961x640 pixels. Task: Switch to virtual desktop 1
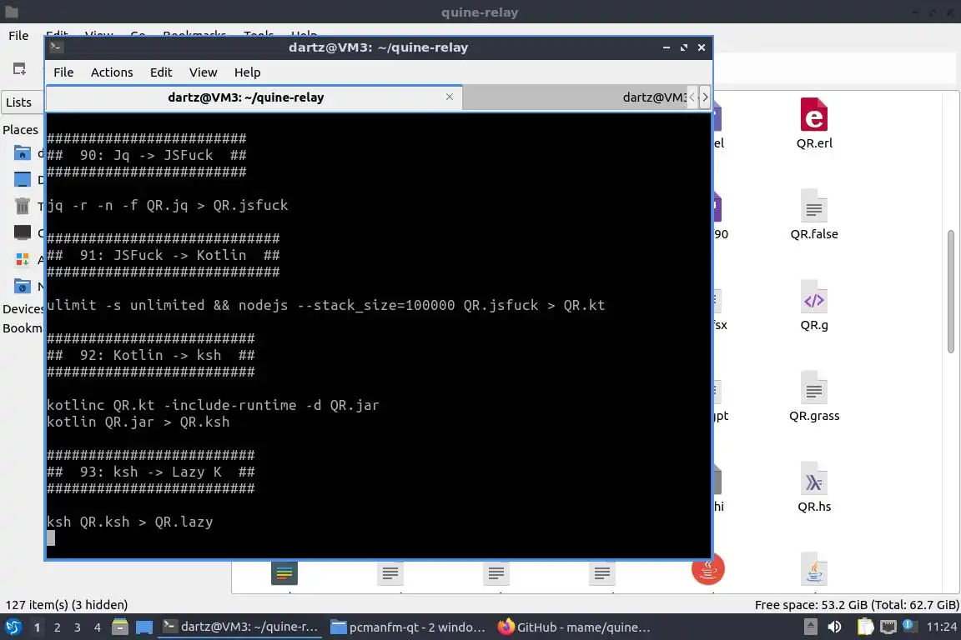38,627
